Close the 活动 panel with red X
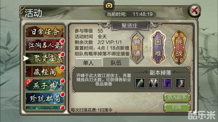 coord(195,11)
